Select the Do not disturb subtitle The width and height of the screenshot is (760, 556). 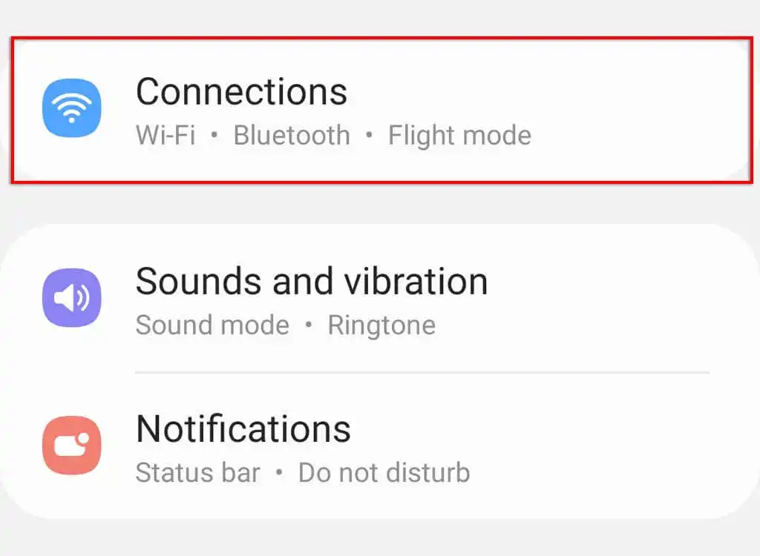[384, 472]
